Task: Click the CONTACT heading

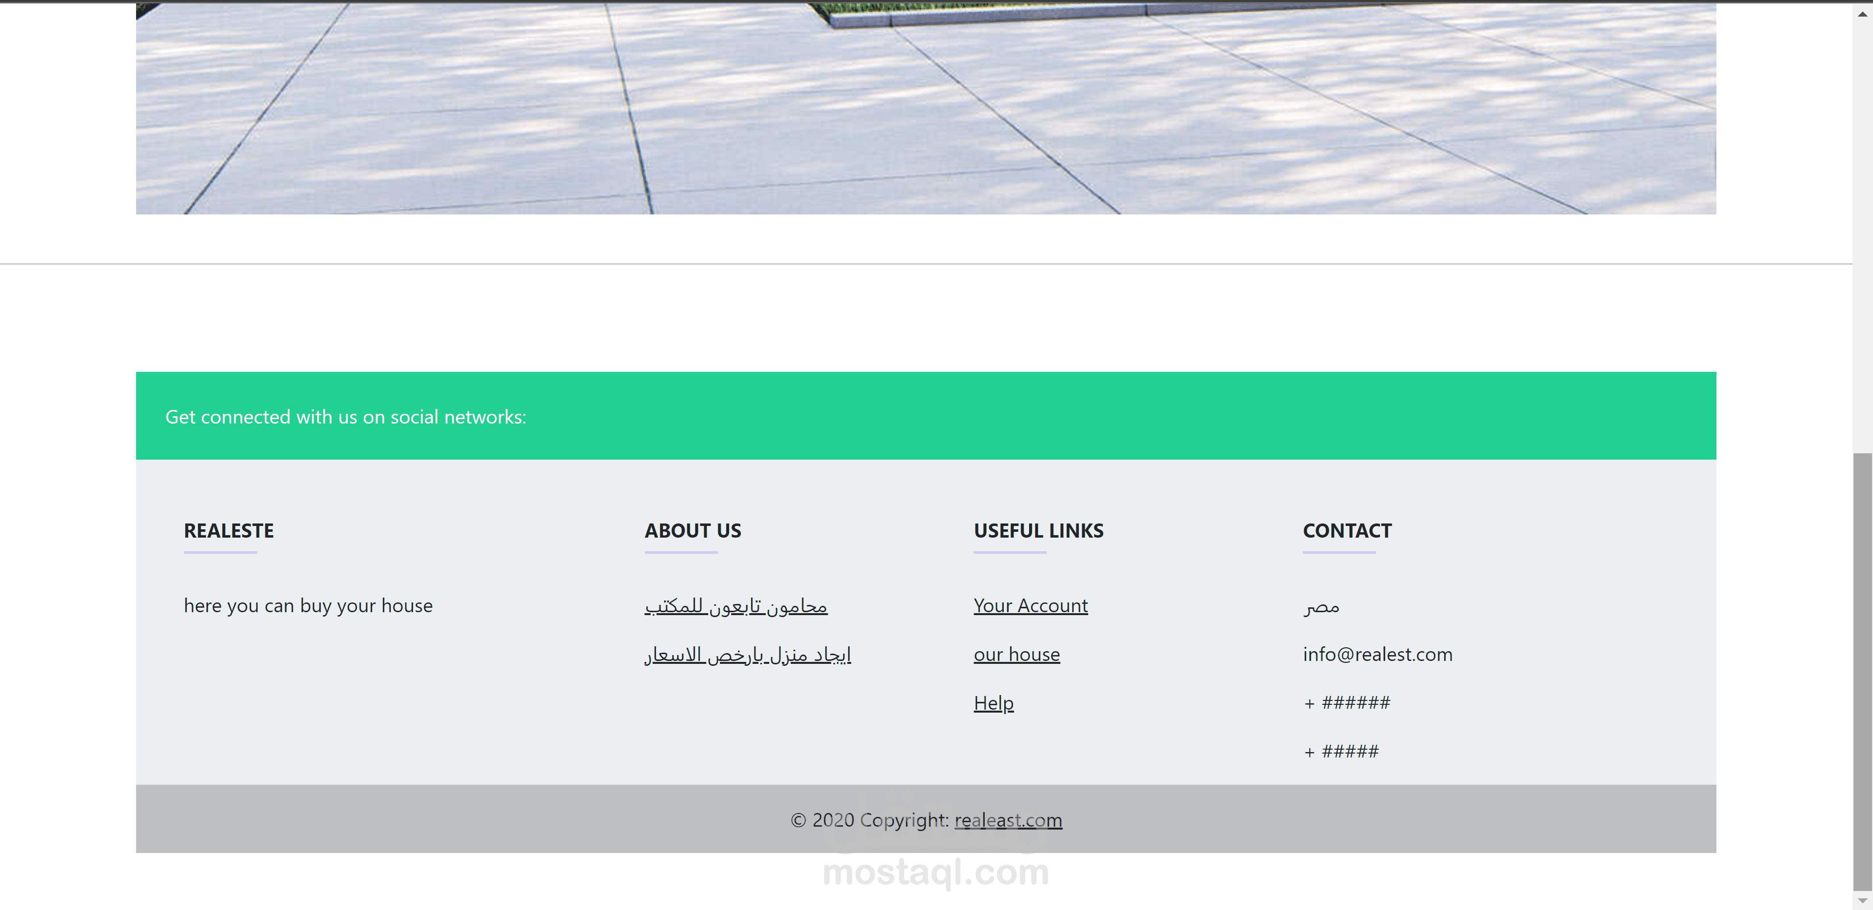Action: click(x=1347, y=531)
